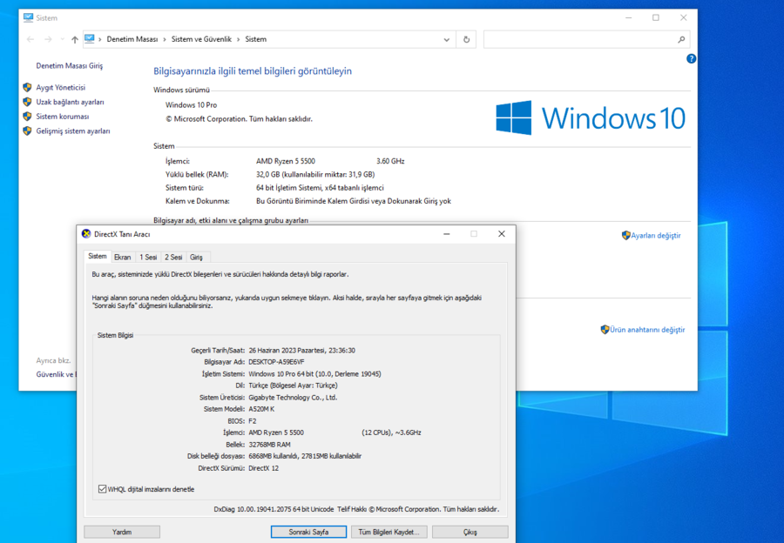Click the 32768MB RAM value
This screenshot has height=543, width=784.
(x=269, y=445)
